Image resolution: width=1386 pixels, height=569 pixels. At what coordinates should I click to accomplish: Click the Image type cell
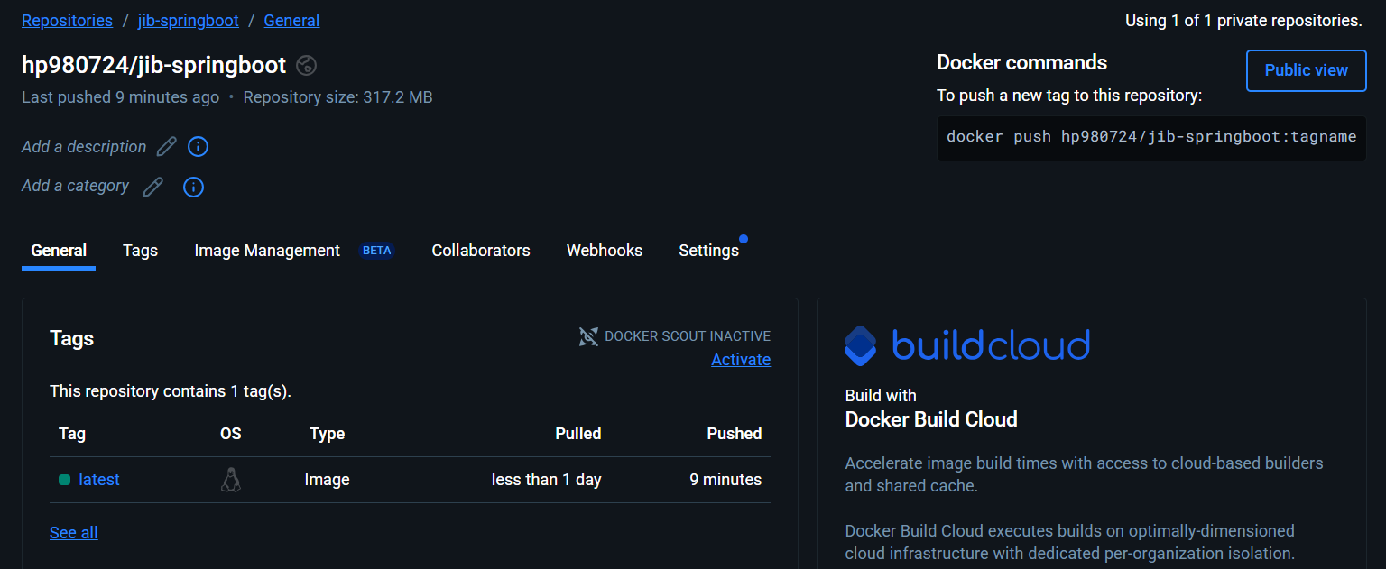[327, 480]
